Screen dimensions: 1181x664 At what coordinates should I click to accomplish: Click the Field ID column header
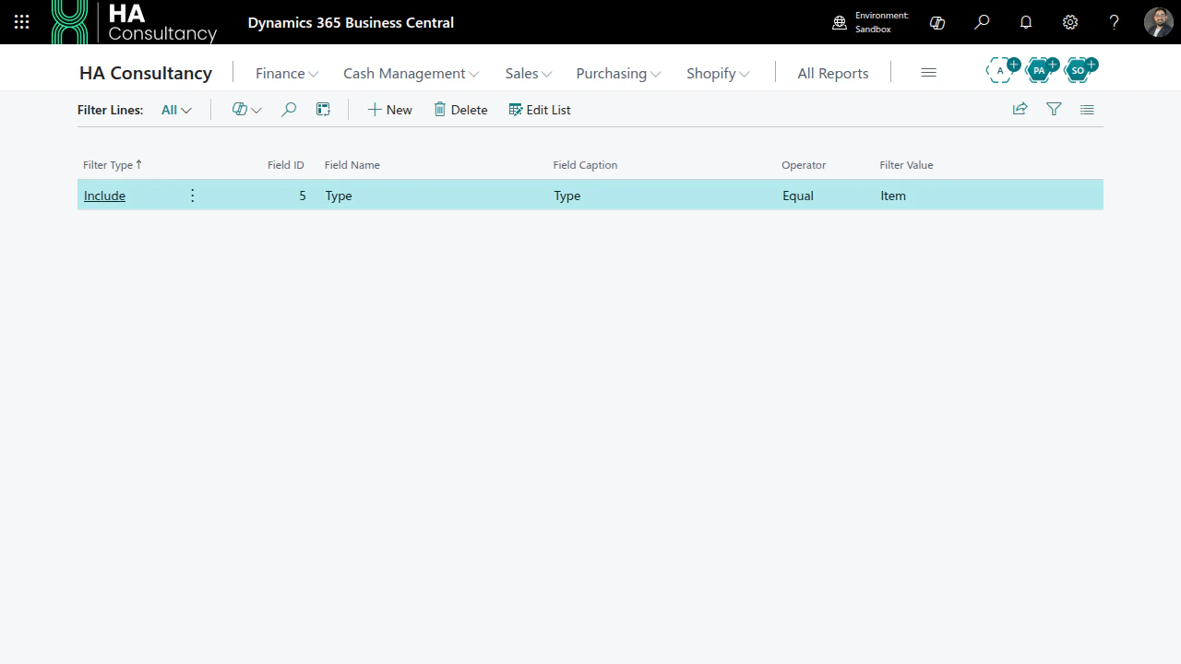pyautogui.click(x=285, y=165)
